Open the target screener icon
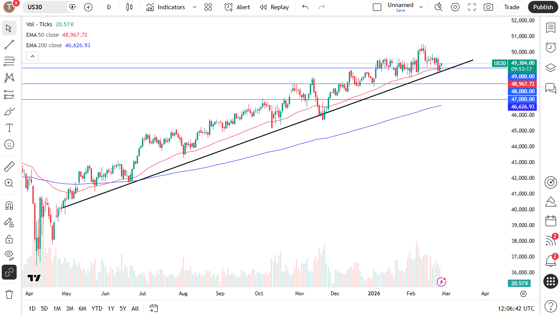 pos(551,182)
